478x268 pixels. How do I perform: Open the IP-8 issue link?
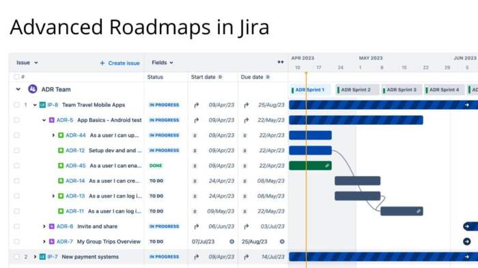53,105
